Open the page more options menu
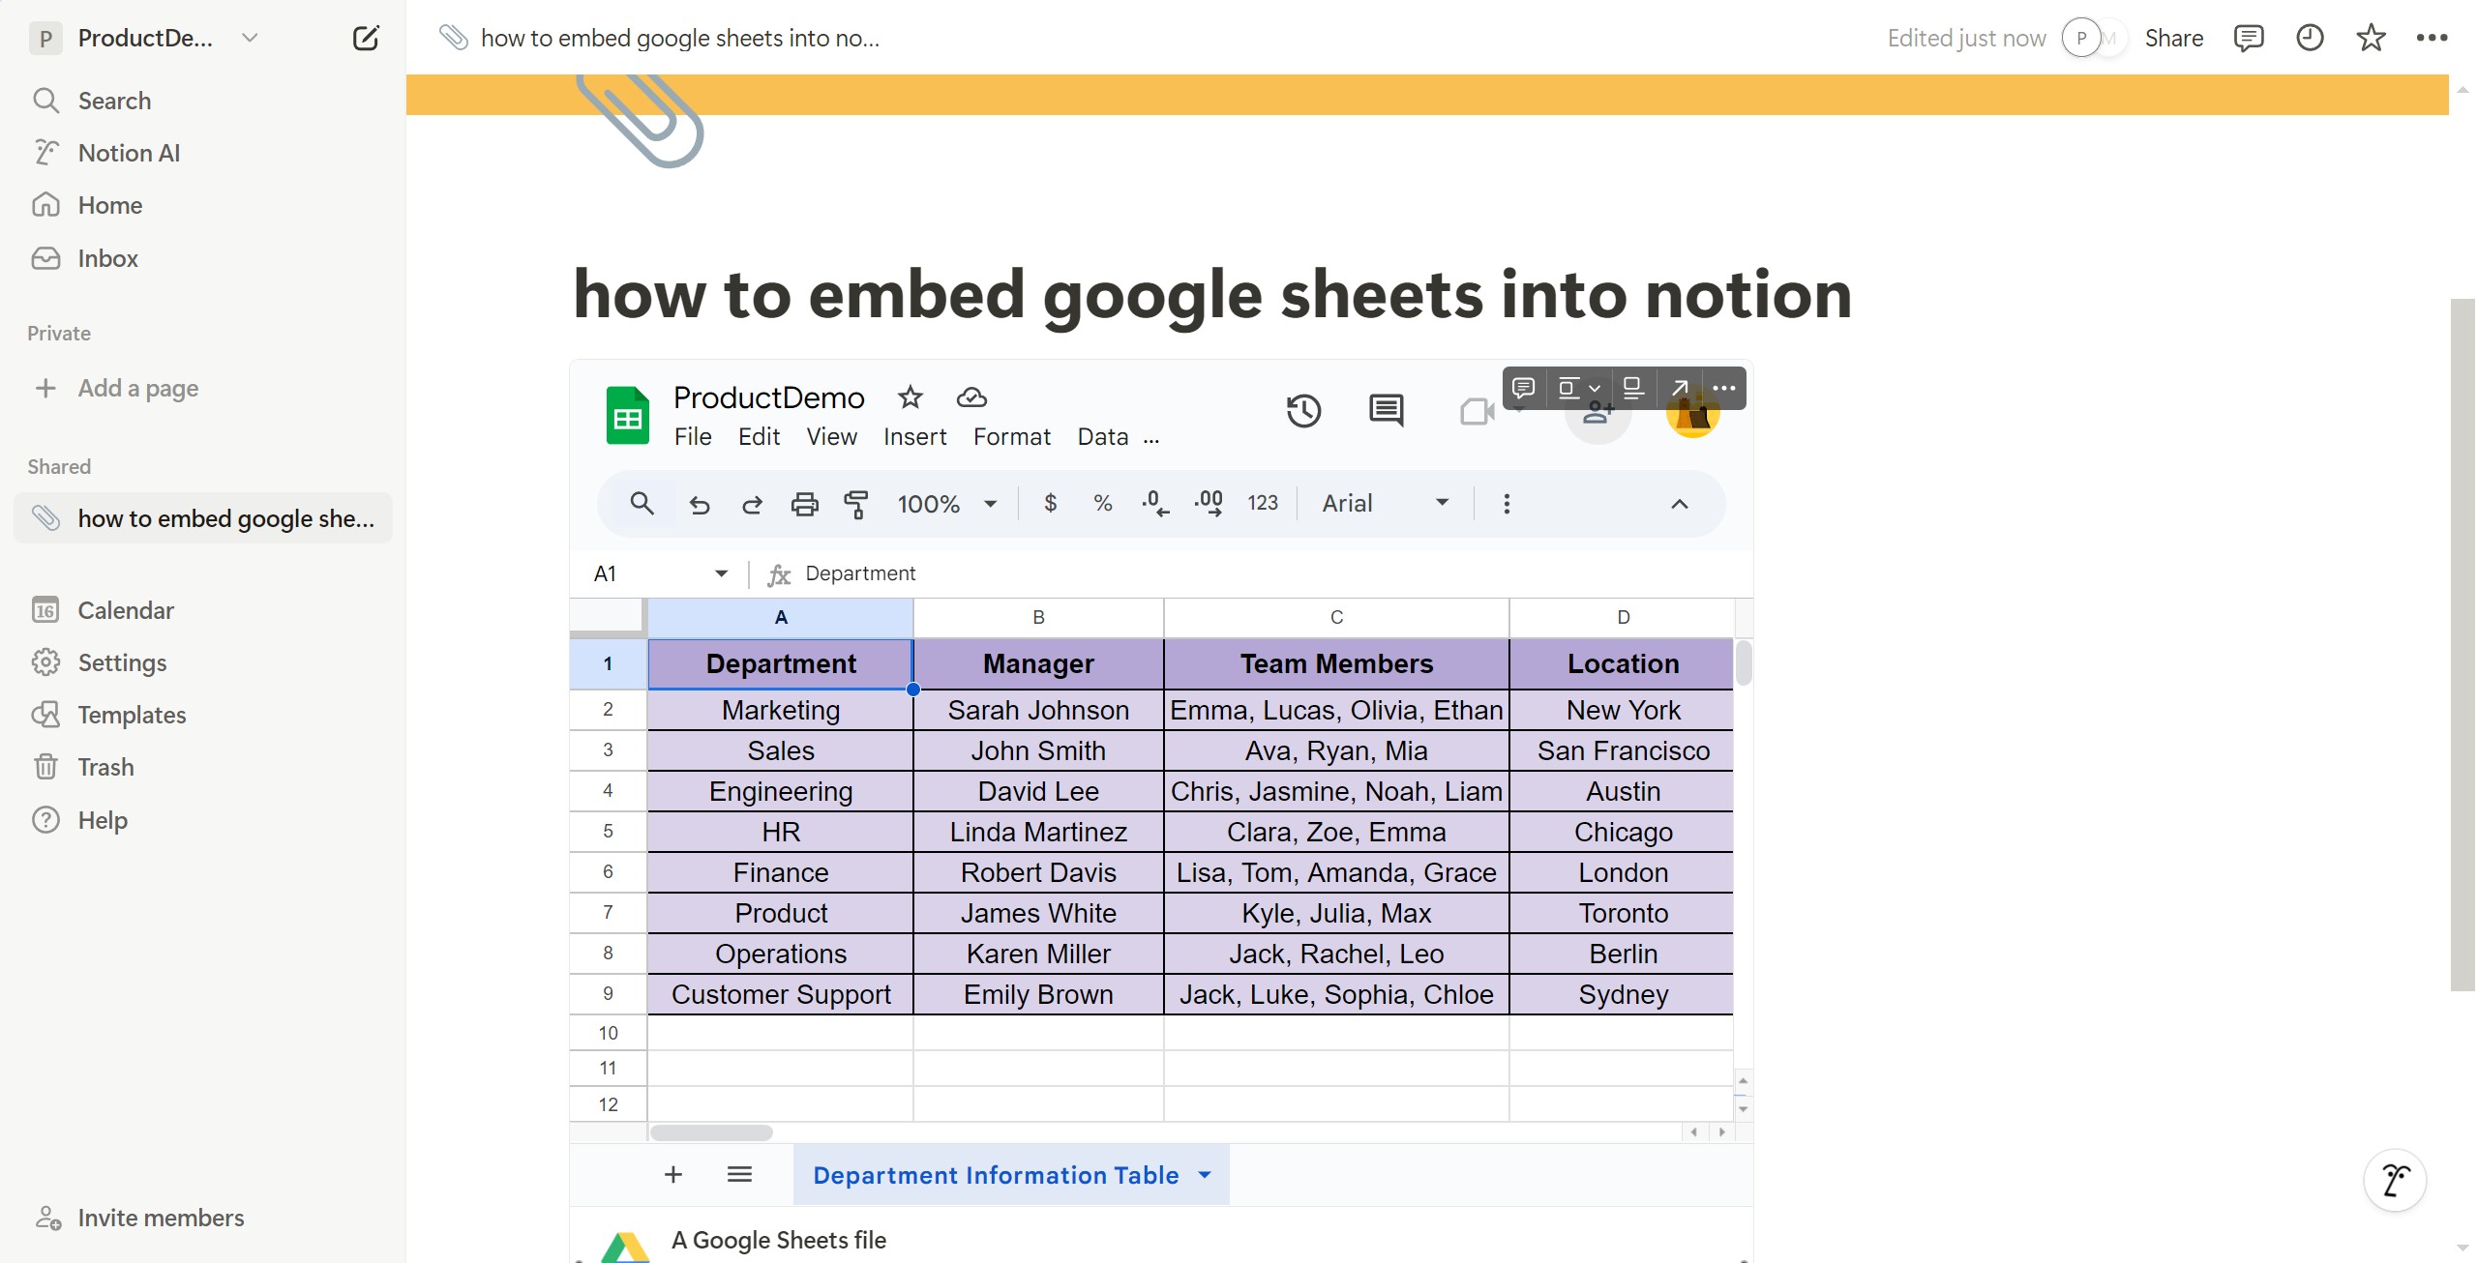Screen dimensions: 2478x1263 click(2432, 38)
